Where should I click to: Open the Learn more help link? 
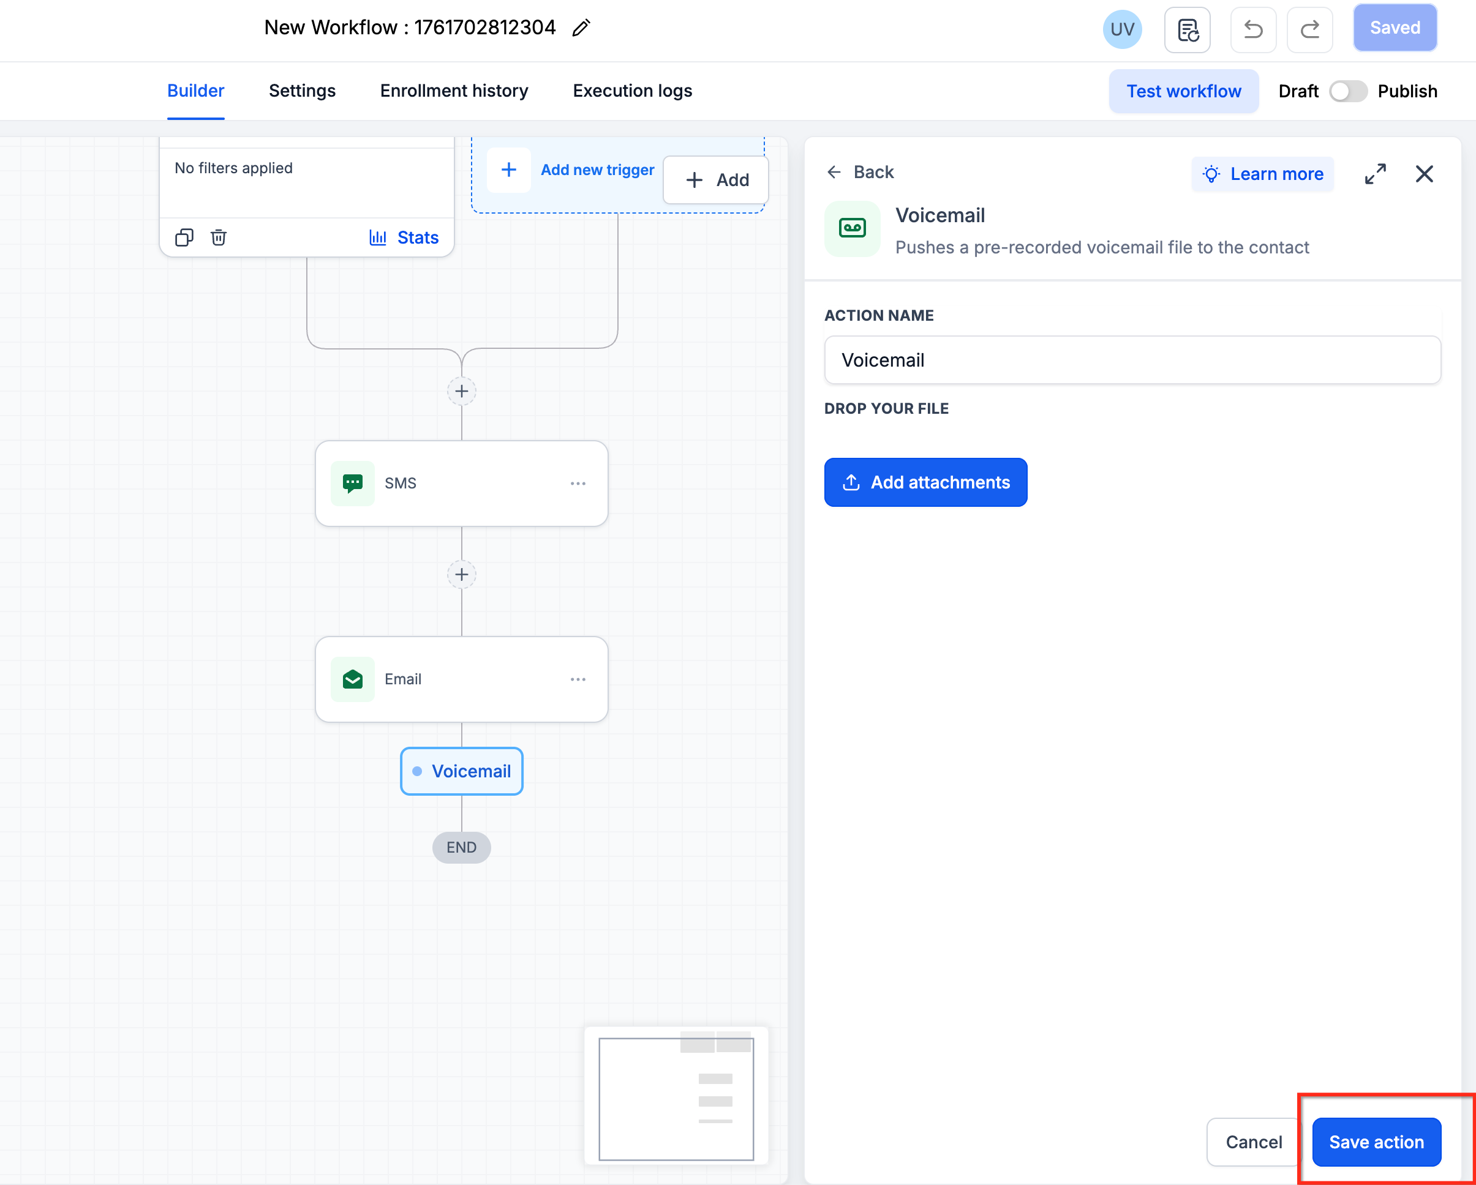pos(1262,174)
